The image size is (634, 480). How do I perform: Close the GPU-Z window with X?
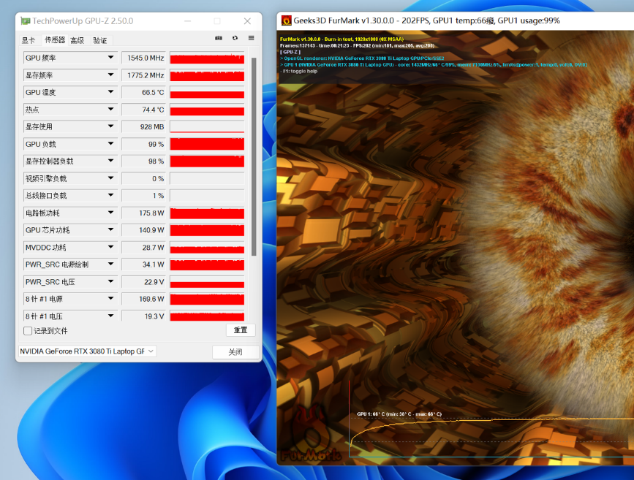(248, 20)
